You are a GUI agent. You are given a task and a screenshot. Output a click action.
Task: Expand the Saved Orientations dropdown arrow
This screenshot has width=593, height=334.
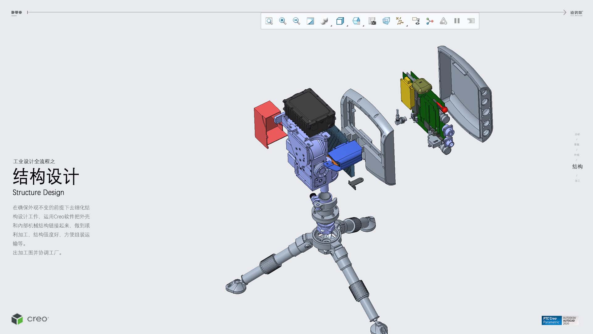364,25
